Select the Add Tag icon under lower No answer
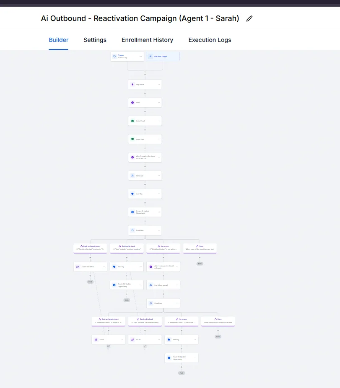 pyautogui.click(x=169, y=340)
